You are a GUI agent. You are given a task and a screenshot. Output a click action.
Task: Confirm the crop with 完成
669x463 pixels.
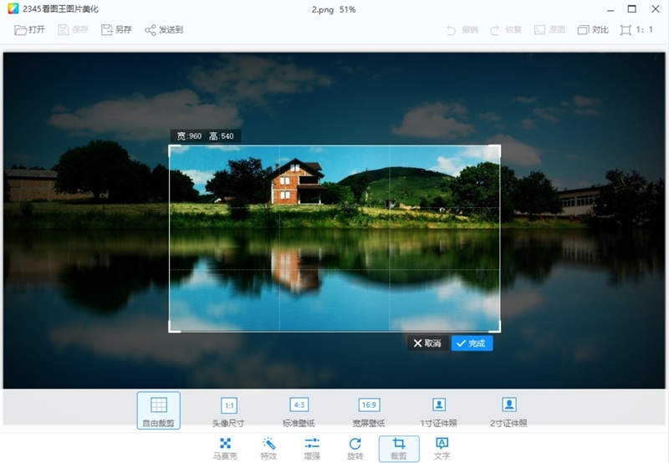pyautogui.click(x=472, y=343)
